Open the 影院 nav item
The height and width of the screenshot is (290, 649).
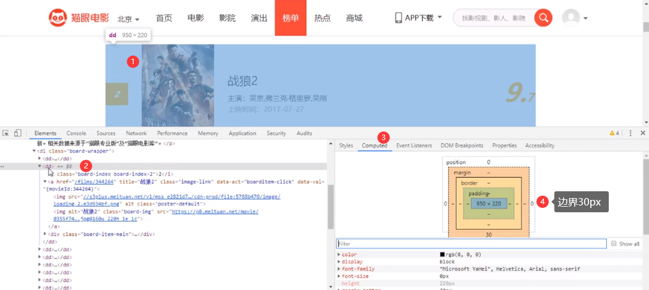227,18
